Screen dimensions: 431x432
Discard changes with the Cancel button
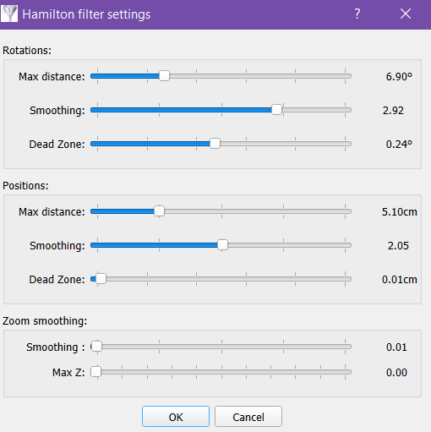click(x=248, y=417)
